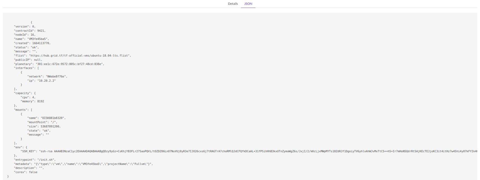
Task: Click the contractId value 9421
Action: coord(41,31)
